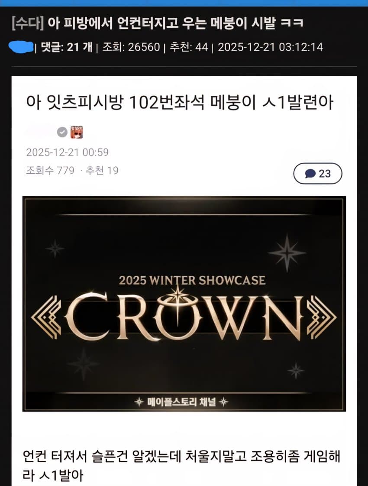Open the post title about 피방 메붕이
Image resolution: width=368 pixels, height=486 pixels.
tap(175, 23)
